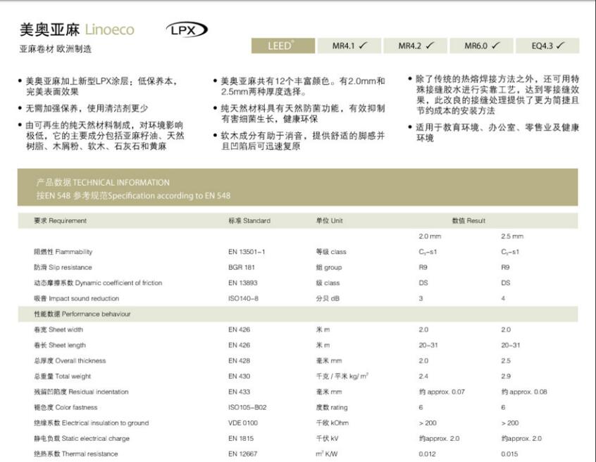
Task: Click the Slip resistance R9 value for 2.0 mm
Action: click(x=423, y=267)
